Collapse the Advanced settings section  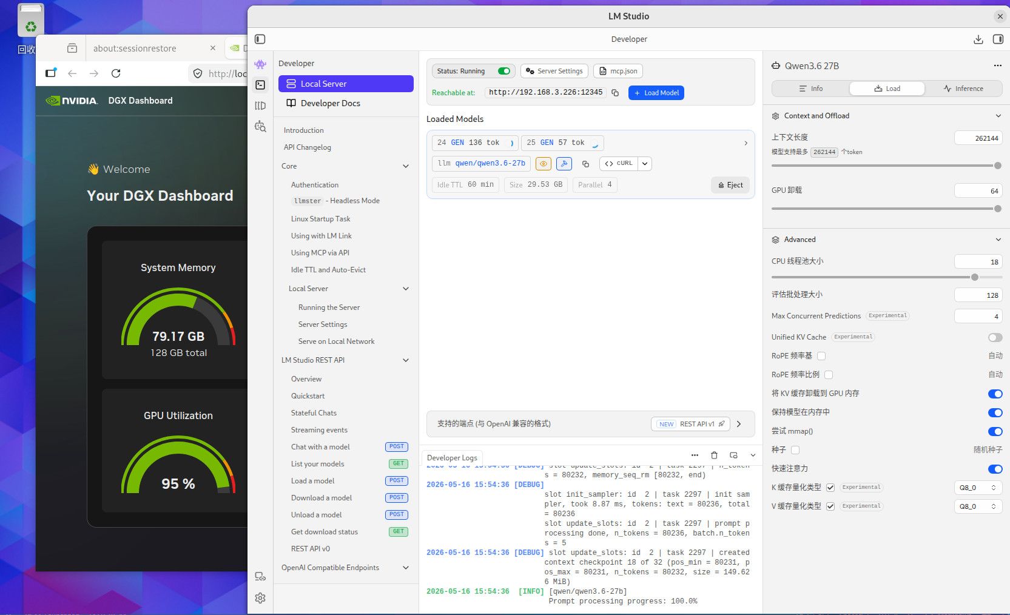pos(998,240)
